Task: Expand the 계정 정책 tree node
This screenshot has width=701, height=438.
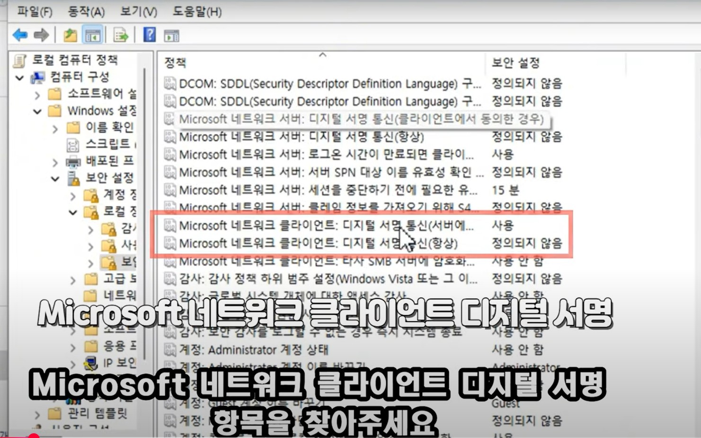Action: point(73,196)
